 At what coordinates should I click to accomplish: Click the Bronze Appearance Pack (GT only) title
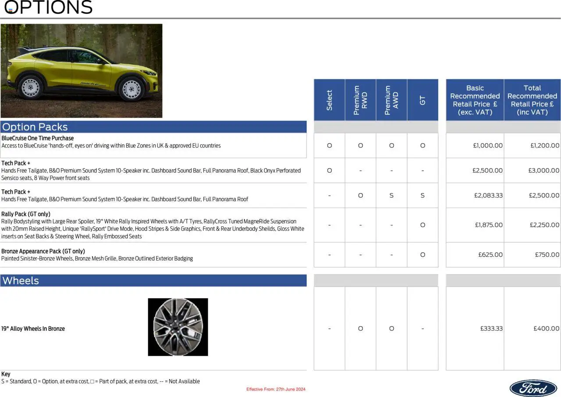[43, 251]
